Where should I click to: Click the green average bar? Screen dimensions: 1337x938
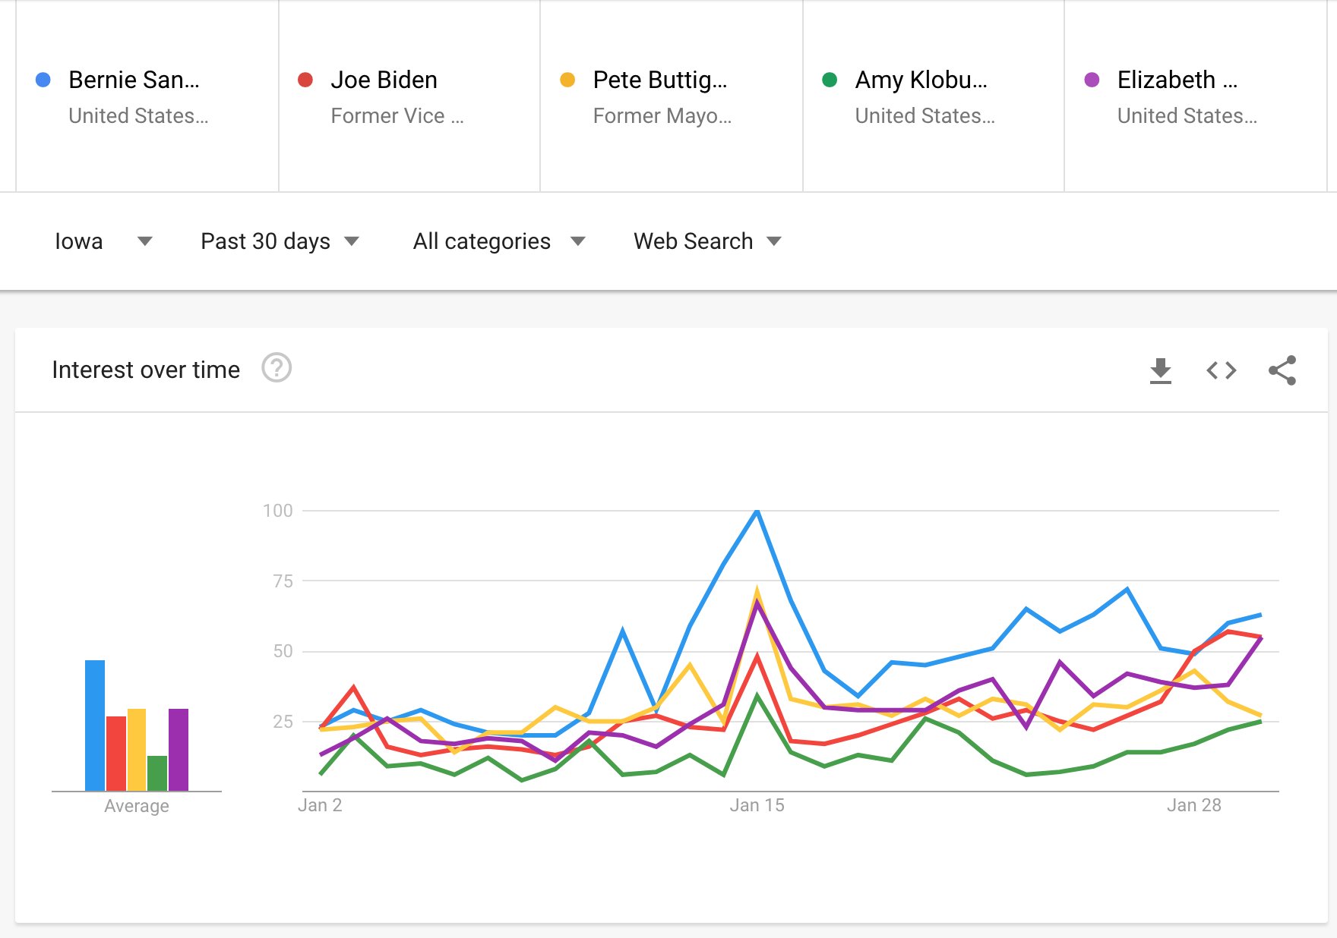(x=157, y=773)
